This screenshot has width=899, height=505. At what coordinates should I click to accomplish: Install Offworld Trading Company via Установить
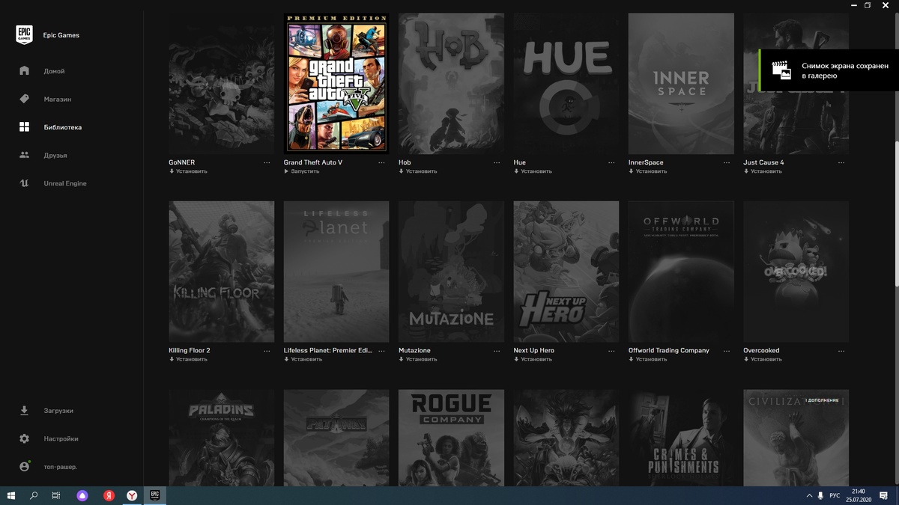[647, 359]
